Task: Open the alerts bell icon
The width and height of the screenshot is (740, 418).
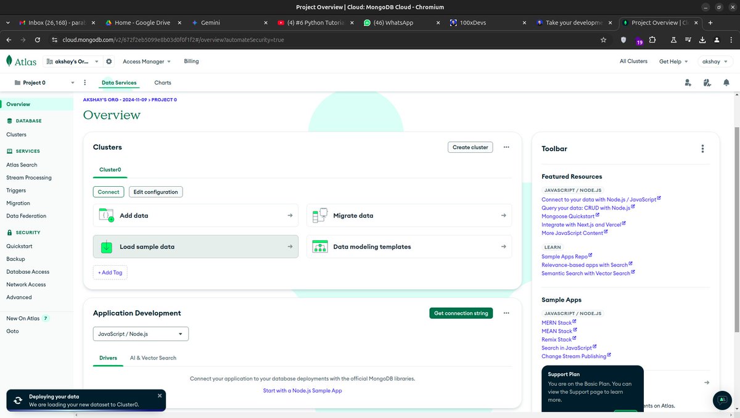Action: click(x=726, y=83)
